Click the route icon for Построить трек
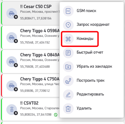Image resolution: width=125 pixels, height=124 pixels. (x=68, y=80)
